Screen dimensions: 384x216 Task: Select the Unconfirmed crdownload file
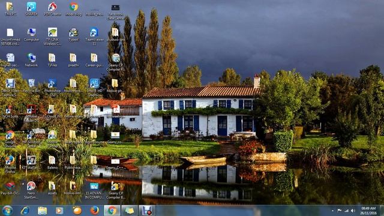[10, 37]
